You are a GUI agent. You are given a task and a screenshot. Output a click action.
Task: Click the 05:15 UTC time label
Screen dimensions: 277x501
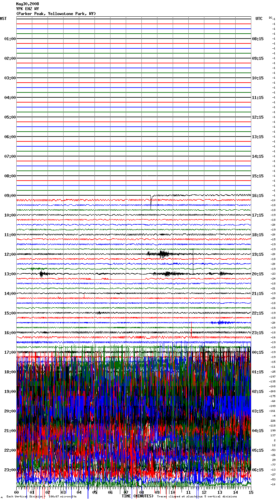click(x=258, y=450)
